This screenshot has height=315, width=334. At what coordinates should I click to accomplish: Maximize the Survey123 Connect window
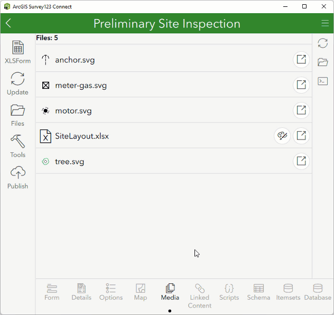304,6
